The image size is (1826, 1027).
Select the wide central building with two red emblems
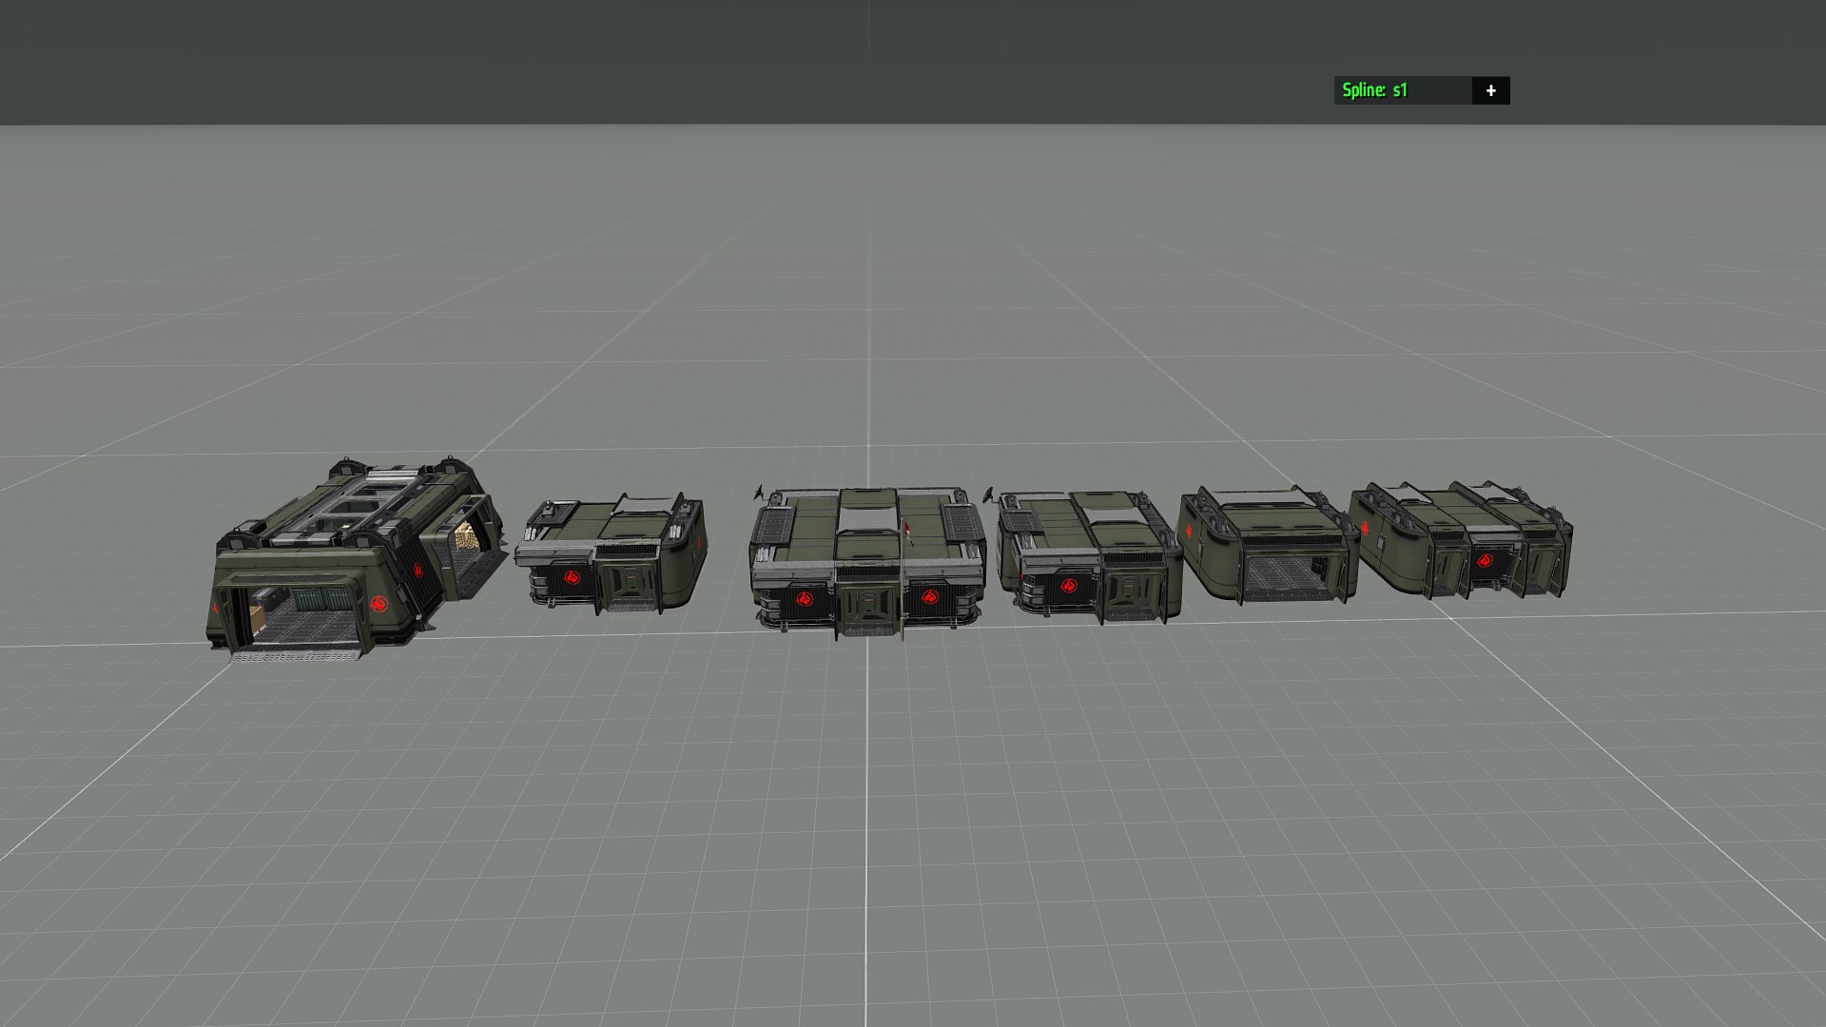point(867,563)
